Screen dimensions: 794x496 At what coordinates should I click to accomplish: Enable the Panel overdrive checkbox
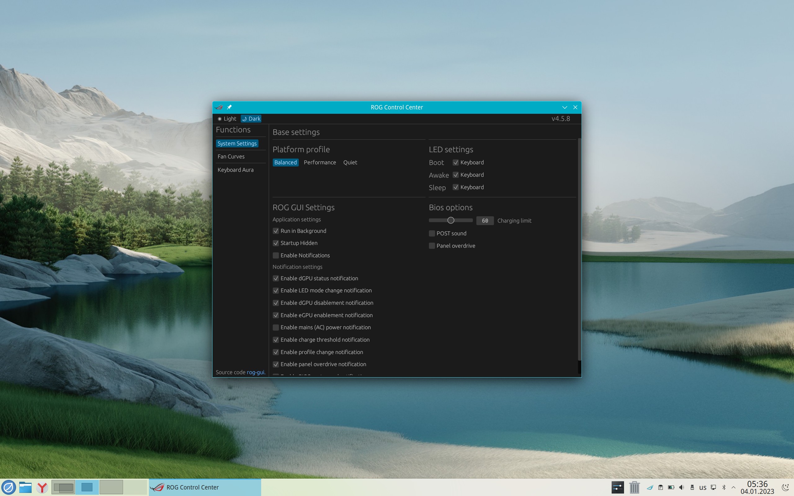tap(432, 246)
